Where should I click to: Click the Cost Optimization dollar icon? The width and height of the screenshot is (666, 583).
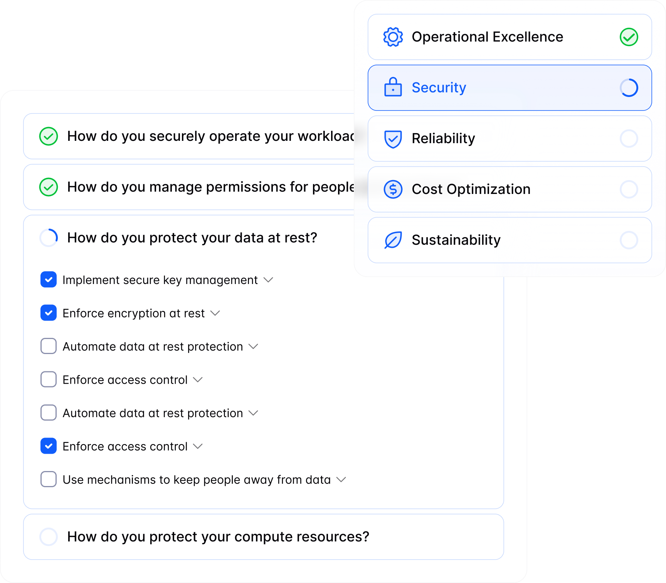(x=393, y=189)
